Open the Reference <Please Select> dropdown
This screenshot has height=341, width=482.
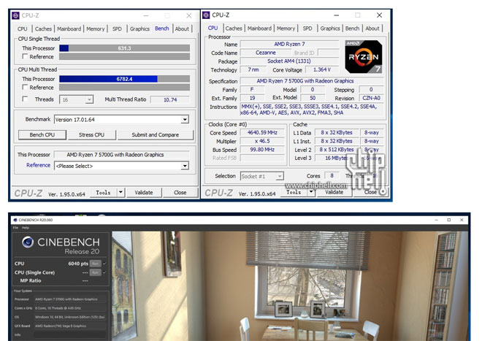185,166
